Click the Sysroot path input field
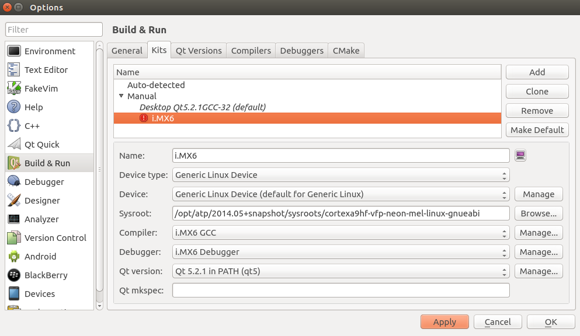580x336 pixels. (341, 213)
